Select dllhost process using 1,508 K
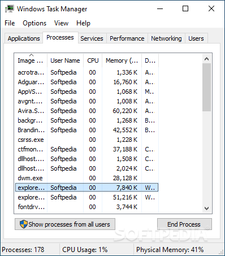225x256 pixels. tap(86, 159)
